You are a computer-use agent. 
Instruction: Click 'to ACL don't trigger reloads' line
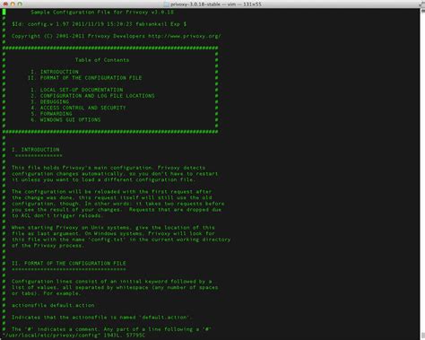pos(57,215)
